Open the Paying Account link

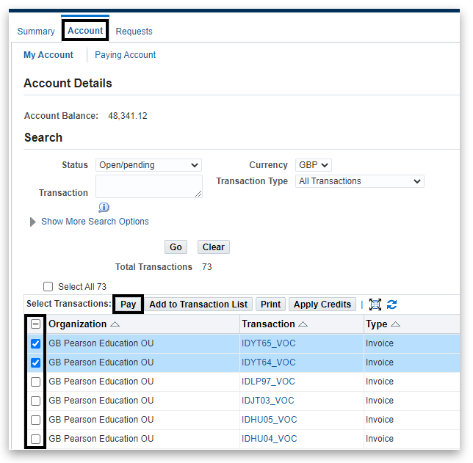pos(126,55)
